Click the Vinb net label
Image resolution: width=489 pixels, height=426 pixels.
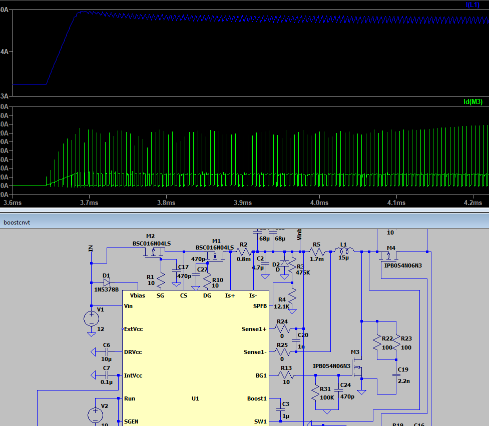click(x=299, y=234)
